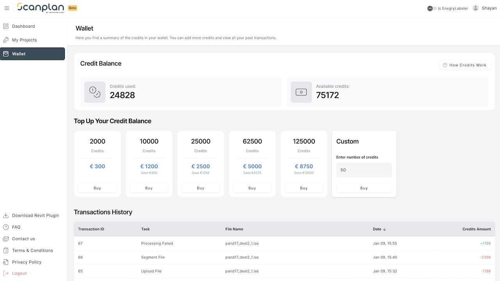500x281 pixels.
Task: Click the FAQ question mark icon
Action: coord(6,227)
